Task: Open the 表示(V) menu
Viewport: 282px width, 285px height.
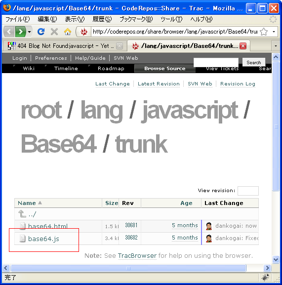Action: (x=75, y=19)
